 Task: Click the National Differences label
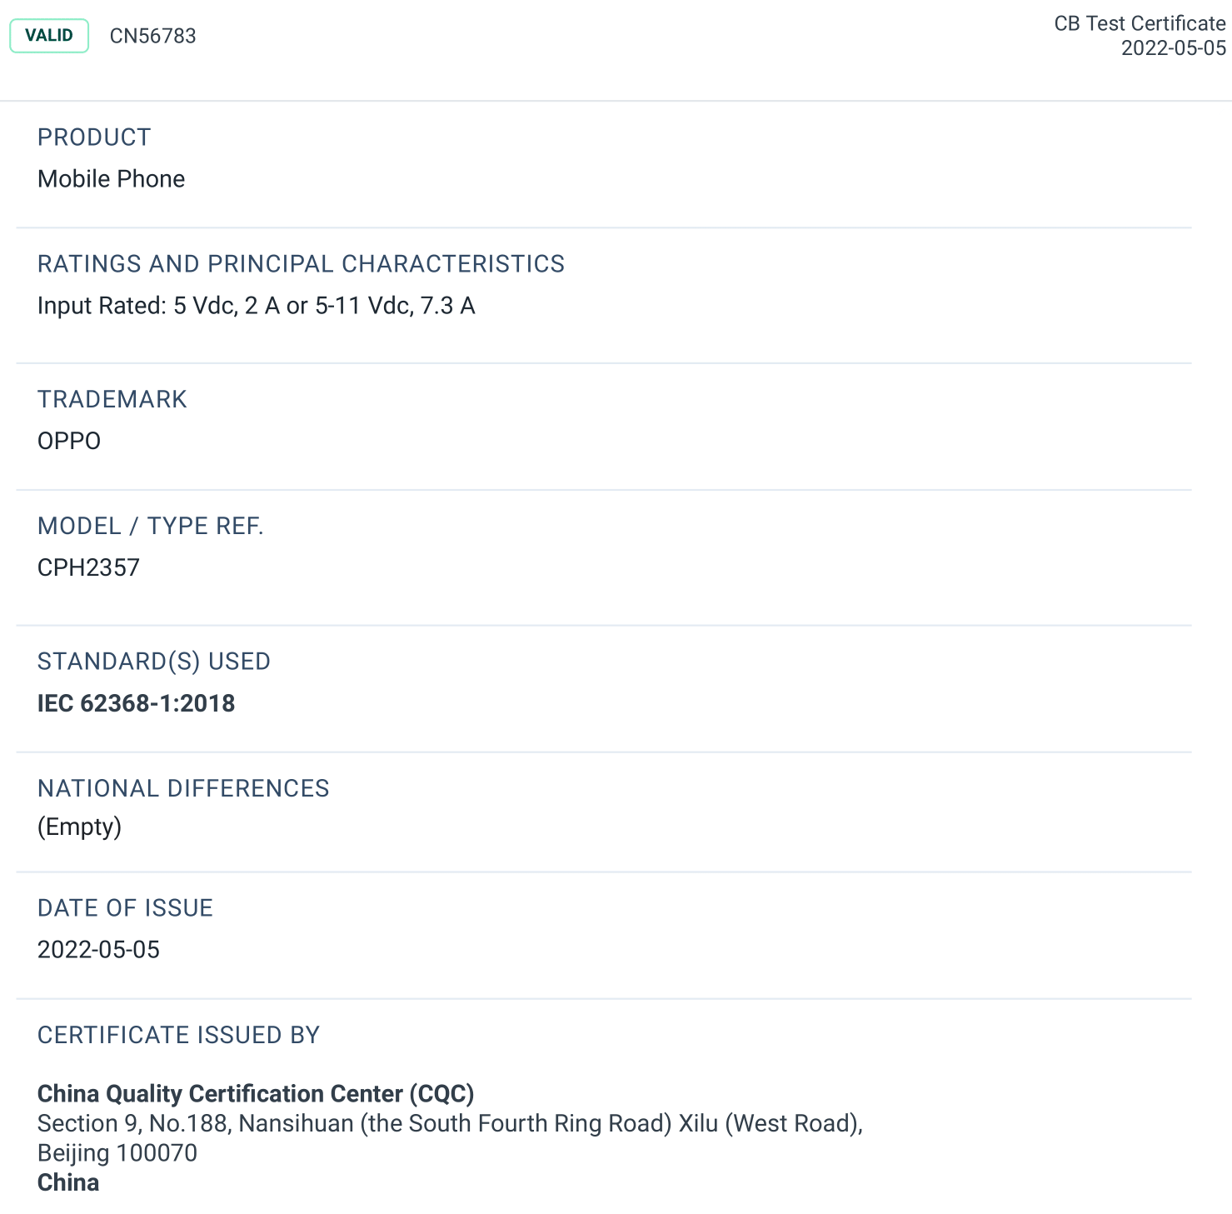tap(183, 788)
